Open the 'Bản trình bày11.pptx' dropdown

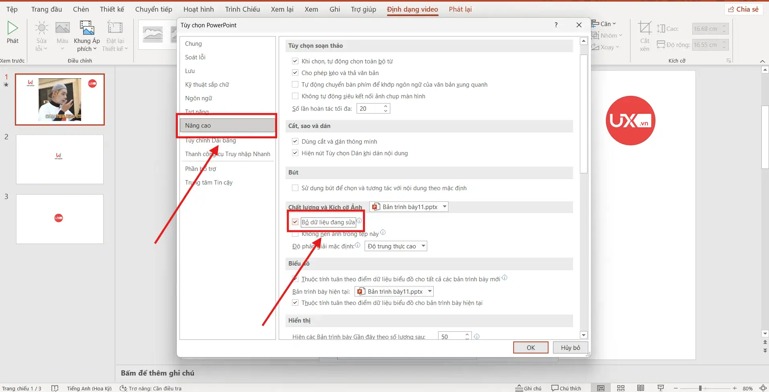444,206
